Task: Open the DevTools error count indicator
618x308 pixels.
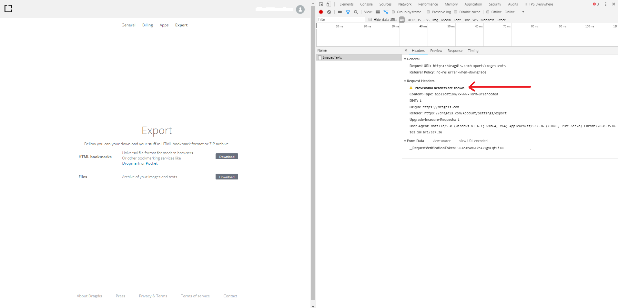Action: (596, 4)
